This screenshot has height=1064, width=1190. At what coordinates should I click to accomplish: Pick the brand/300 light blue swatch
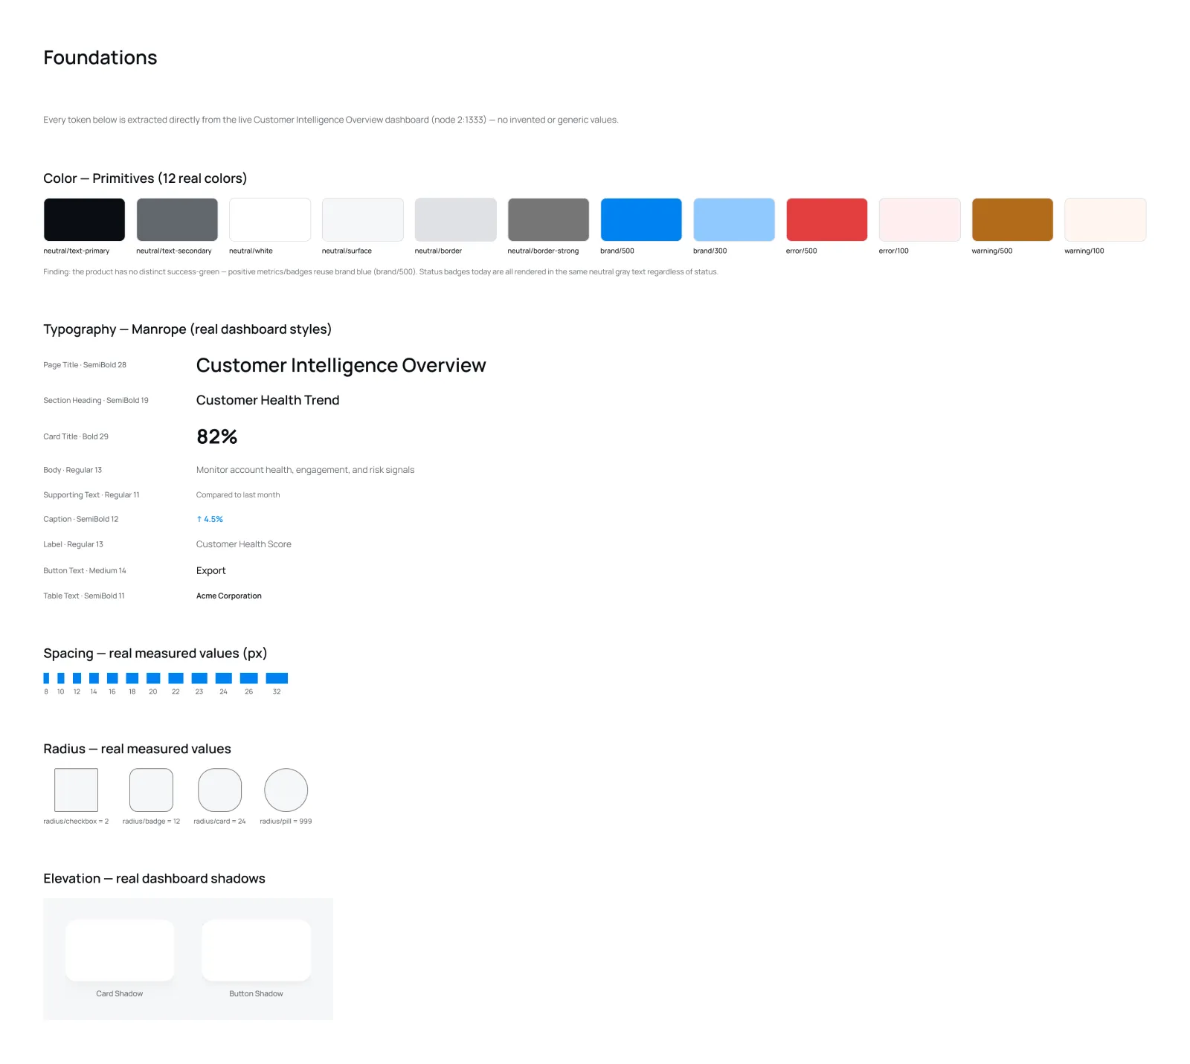tap(734, 219)
